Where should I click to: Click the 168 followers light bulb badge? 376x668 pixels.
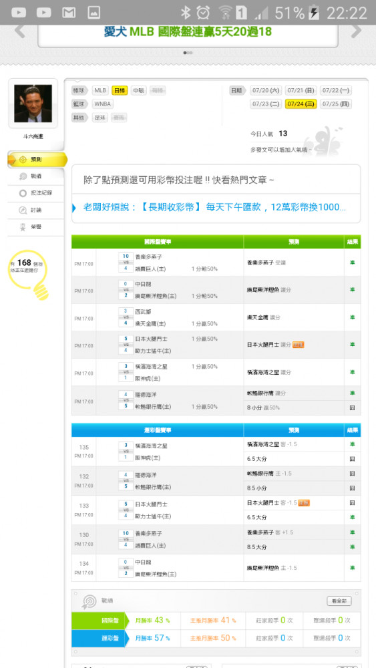pyautogui.click(x=28, y=274)
